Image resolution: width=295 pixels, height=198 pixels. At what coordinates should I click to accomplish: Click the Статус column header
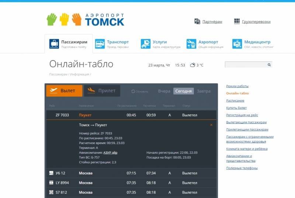[187, 106]
